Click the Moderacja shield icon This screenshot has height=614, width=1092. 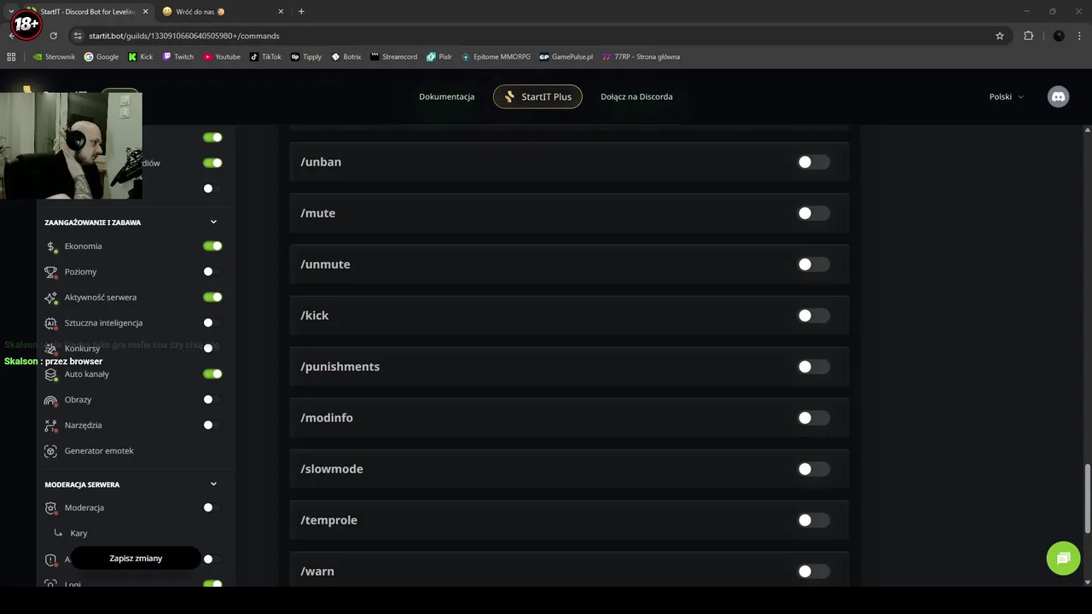click(51, 508)
